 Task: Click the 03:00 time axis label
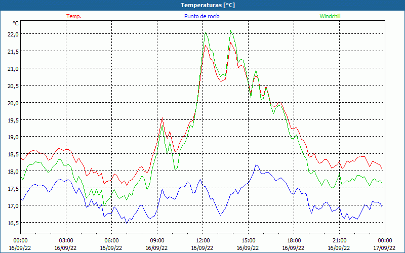[66, 241]
